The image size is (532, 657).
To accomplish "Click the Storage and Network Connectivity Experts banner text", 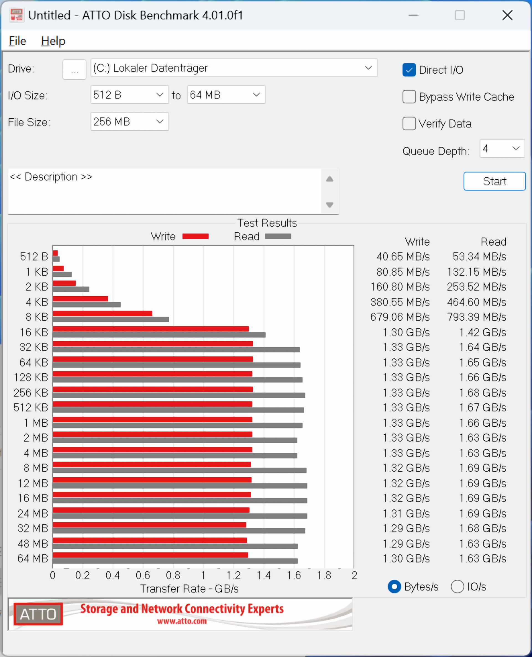I will [182, 609].
